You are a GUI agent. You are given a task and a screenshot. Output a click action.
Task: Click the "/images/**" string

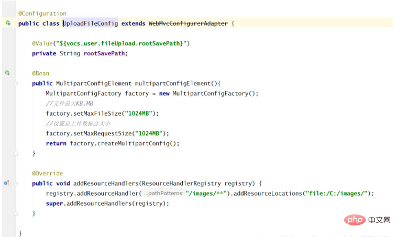(x=206, y=194)
